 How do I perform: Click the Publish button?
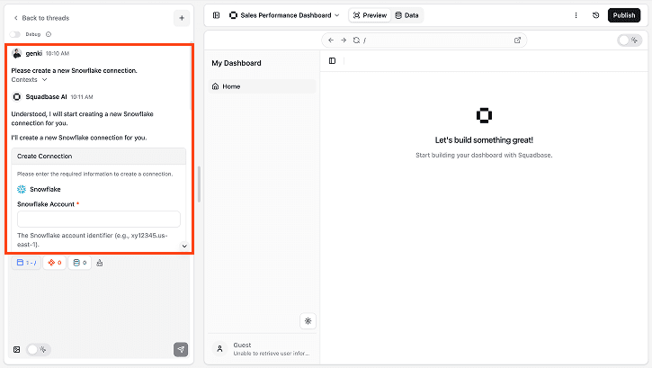(x=624, y=15)
